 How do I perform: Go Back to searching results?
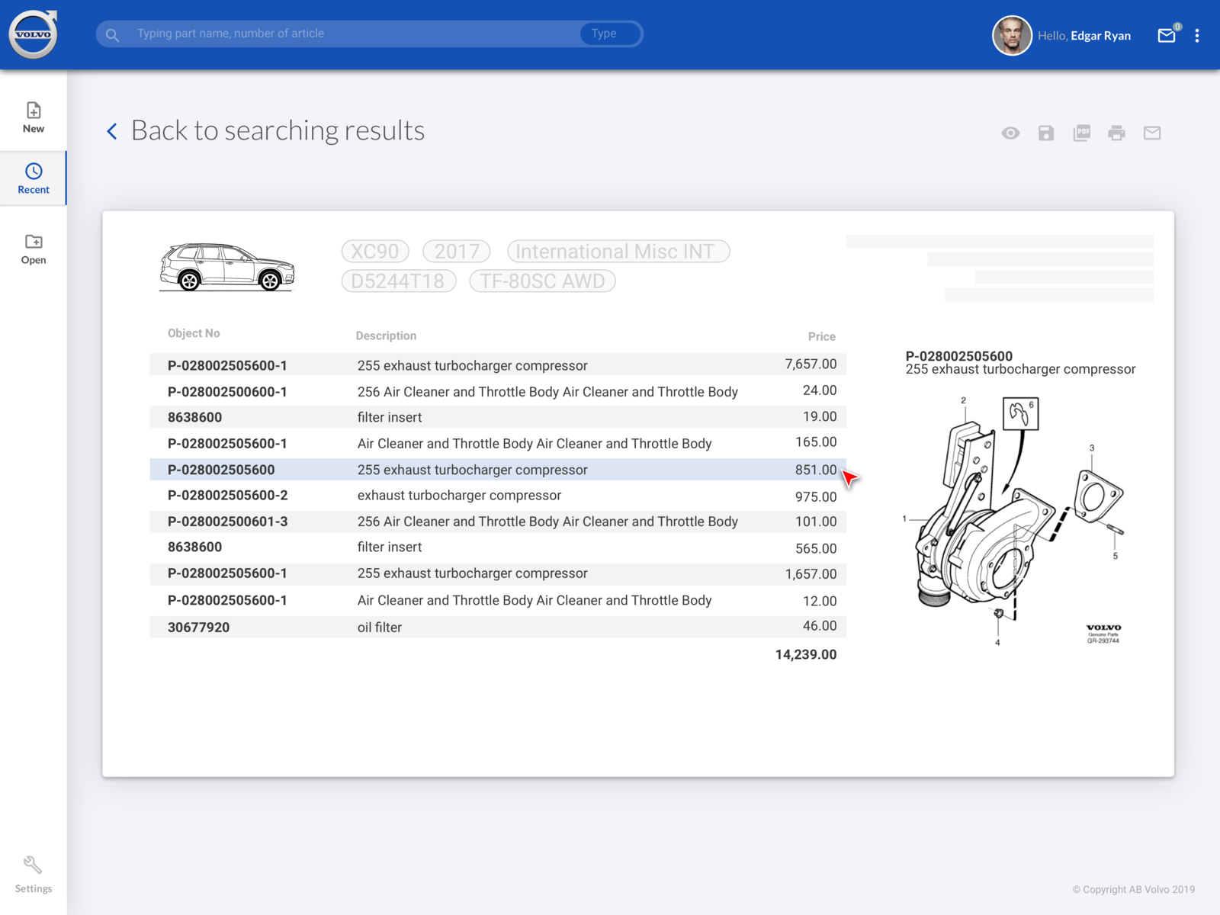(278, 131)
